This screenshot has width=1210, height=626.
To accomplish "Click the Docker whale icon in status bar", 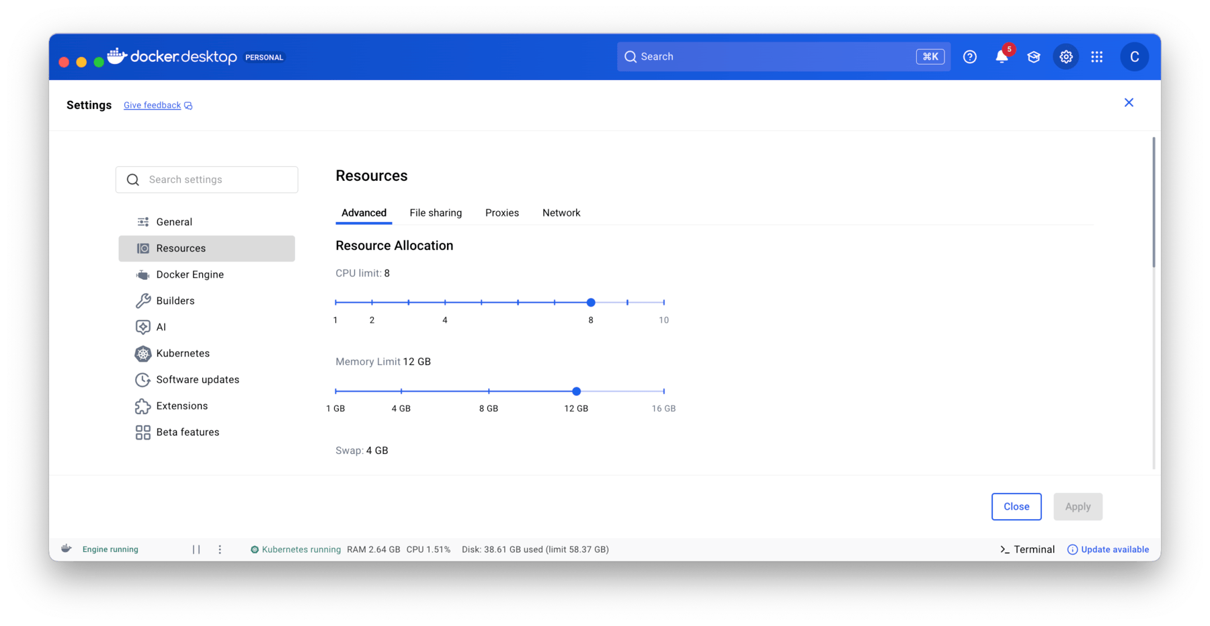I will point(66,549).
